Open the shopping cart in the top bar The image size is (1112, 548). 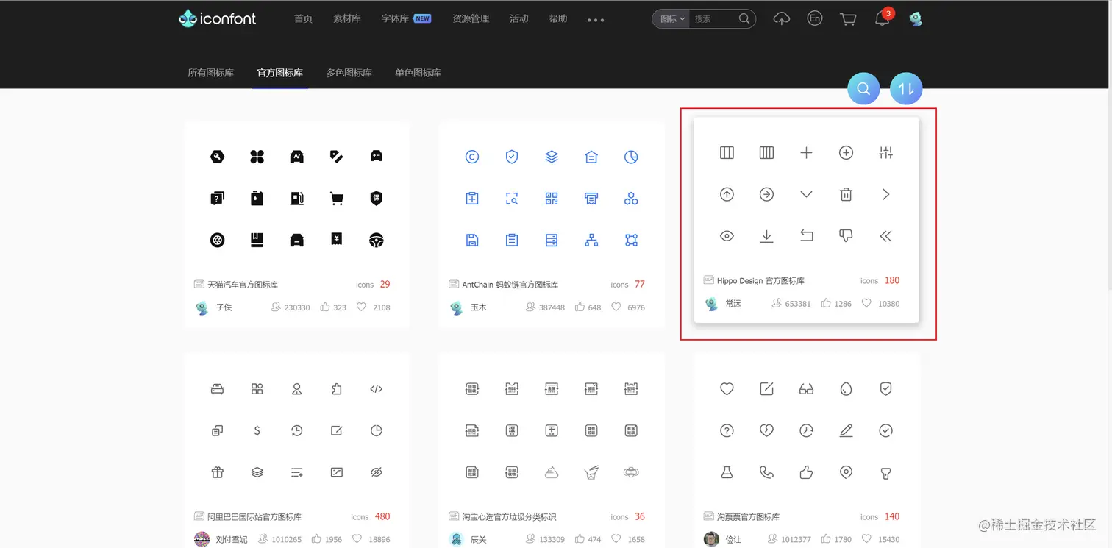(x=847, y=18)
